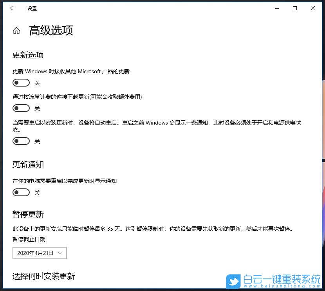Click the home icon beside 高级选项

[16, 30]
